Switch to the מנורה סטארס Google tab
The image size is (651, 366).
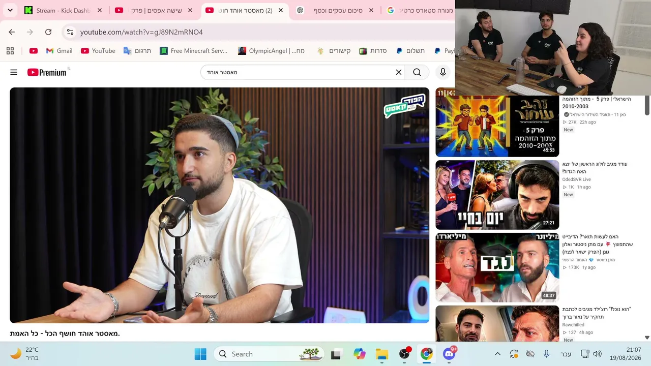(420, 10)
